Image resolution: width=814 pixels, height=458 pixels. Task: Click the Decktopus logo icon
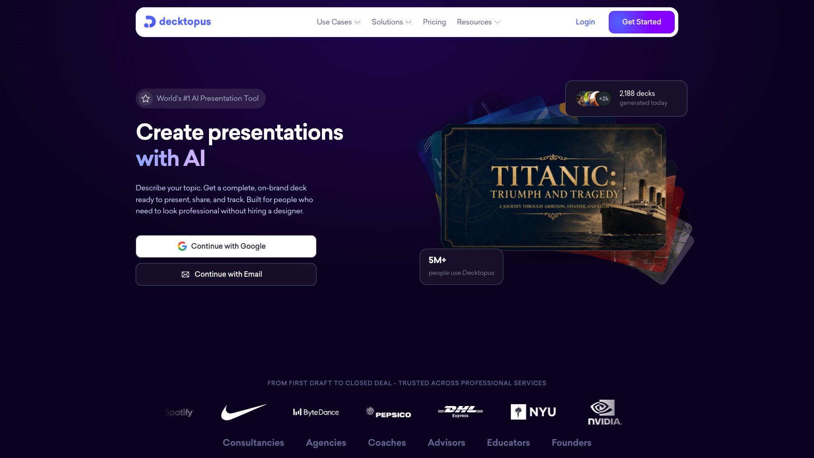tap(150, 22)
